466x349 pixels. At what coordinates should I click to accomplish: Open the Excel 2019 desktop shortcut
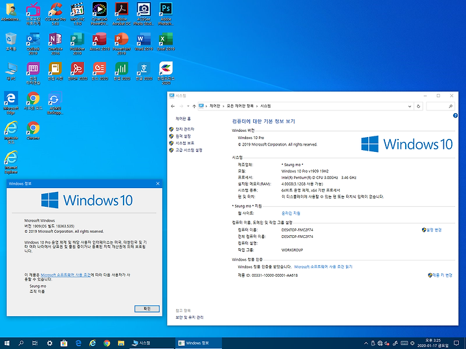tap(166, 41)
